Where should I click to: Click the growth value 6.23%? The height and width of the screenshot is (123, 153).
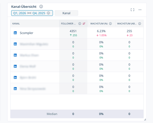click(x=101, y=31)
